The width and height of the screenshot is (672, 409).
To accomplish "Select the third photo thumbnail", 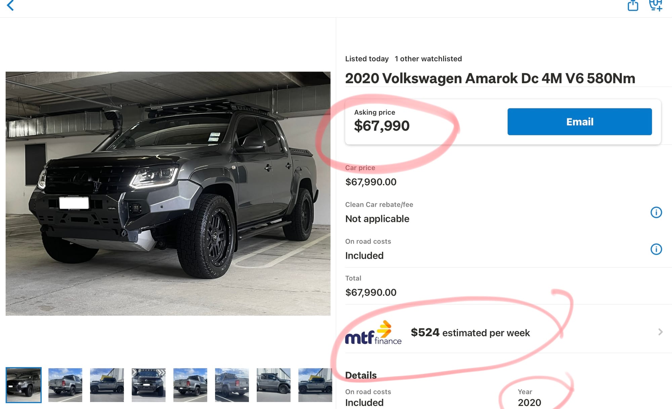I will 107,385.
